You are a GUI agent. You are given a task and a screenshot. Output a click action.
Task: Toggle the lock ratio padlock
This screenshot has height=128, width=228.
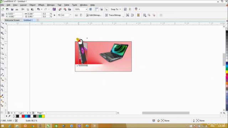click(55, 15)
